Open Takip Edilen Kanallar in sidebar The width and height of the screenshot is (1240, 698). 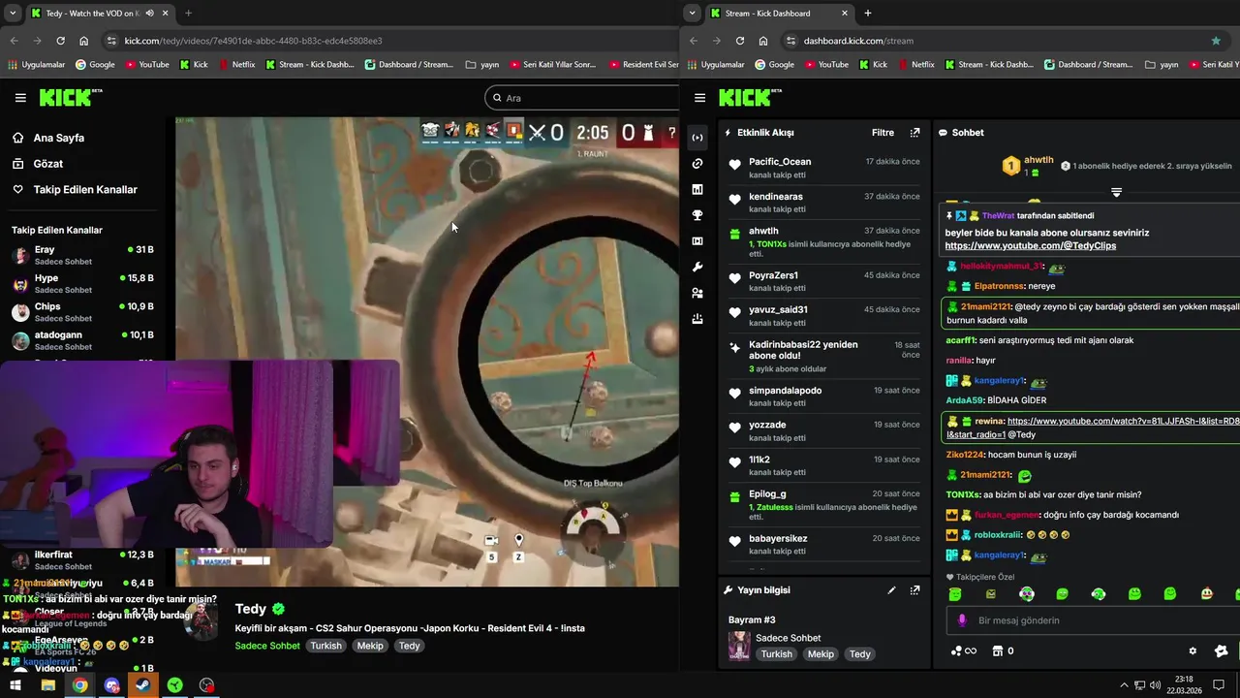[85, 190]
